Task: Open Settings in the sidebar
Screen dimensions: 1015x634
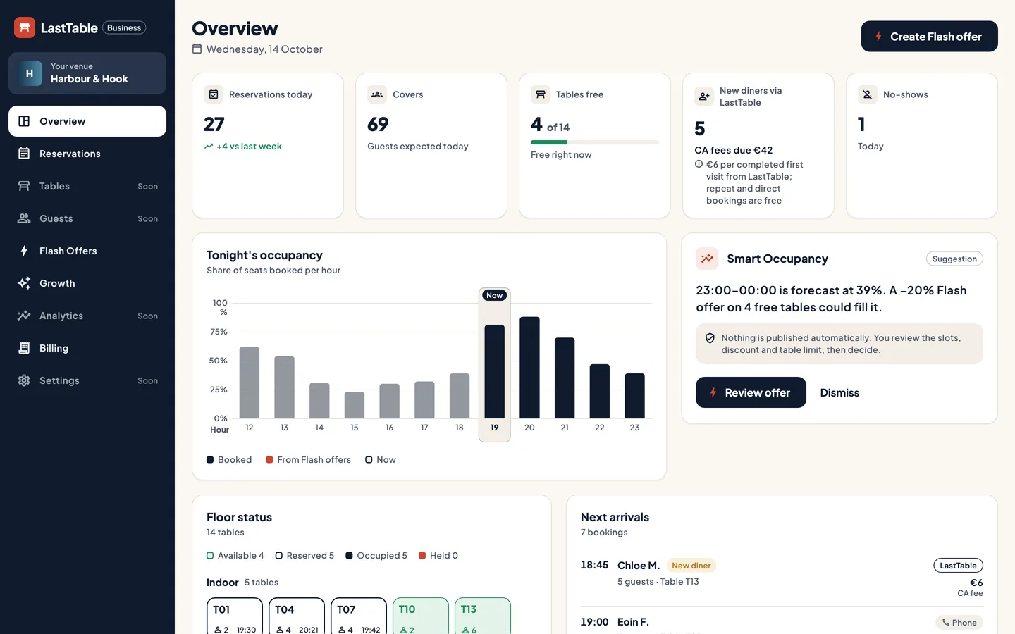Action: coord(87,380)
